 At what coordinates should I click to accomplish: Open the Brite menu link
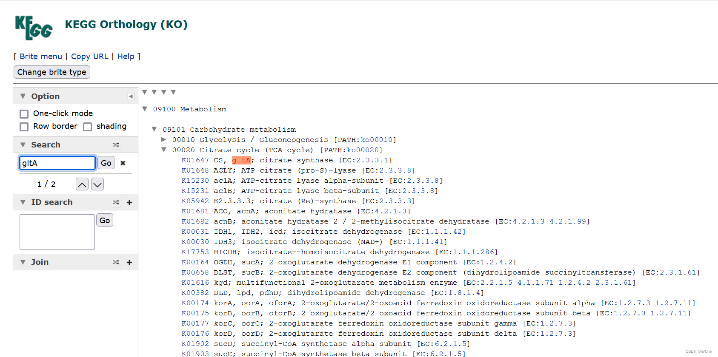pos(41,57)
